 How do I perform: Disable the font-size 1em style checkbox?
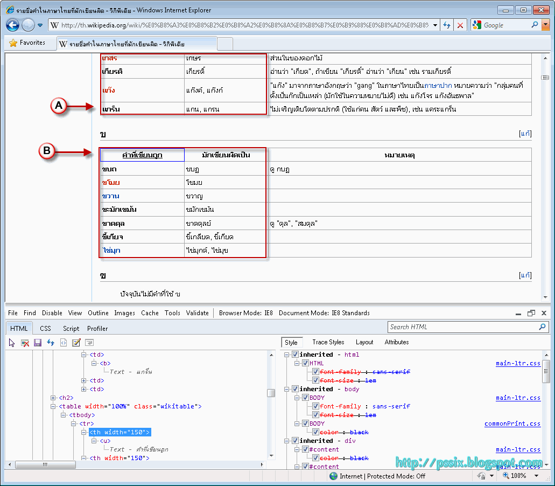(x=316, y=380)
